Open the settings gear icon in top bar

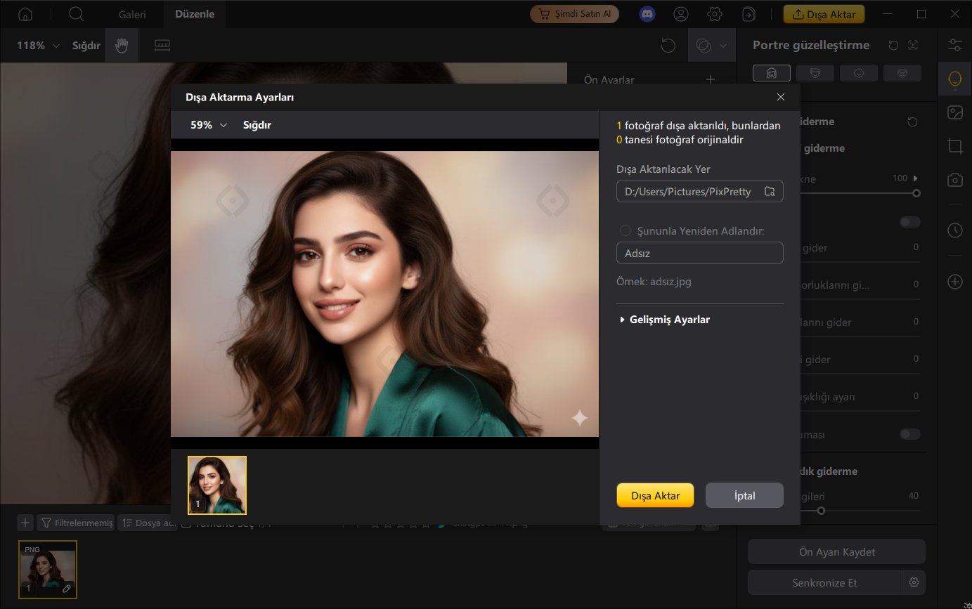coord(715,14)
